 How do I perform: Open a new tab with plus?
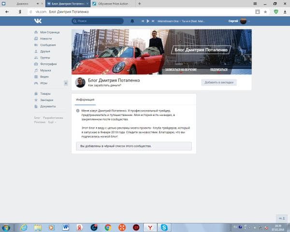point(140,3)
